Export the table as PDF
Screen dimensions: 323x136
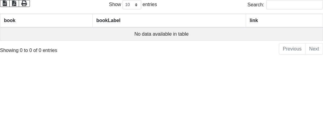tap(14, 3)
